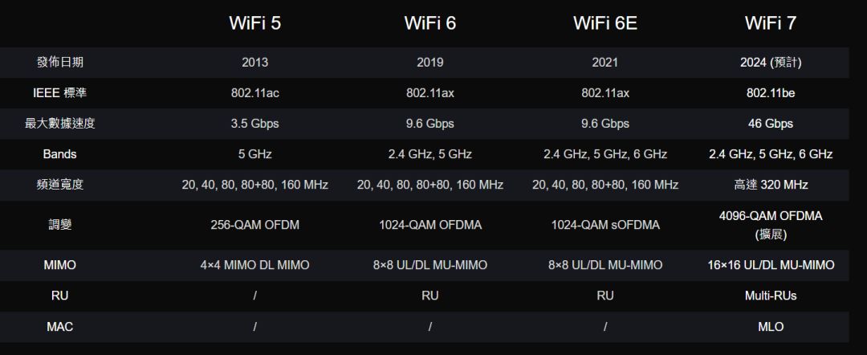Select the 最大數據速度 row label

(x=60, y=124)
